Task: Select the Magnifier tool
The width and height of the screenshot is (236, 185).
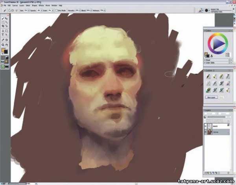Action: [3, 45]
